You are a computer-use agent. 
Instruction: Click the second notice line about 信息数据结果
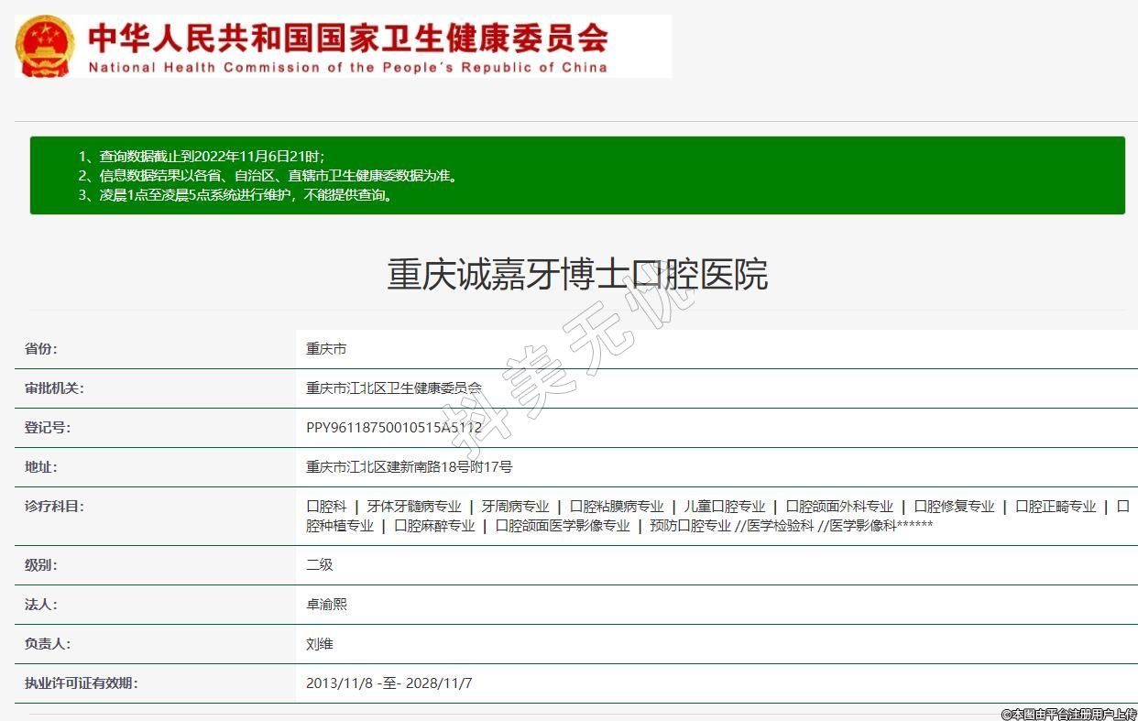coord(279,175)
